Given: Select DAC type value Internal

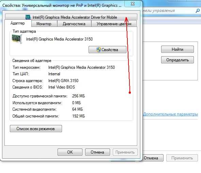Looking at the screenshot, I should pos(54,74).
